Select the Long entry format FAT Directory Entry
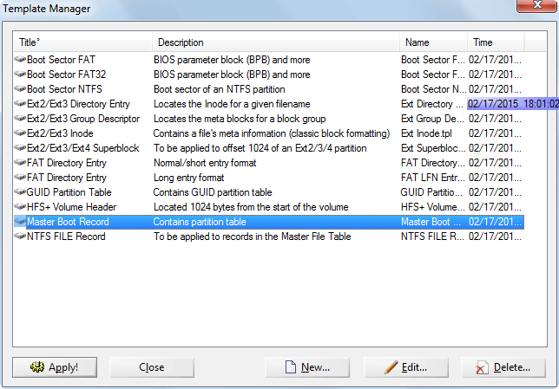 tap(269, 178)
